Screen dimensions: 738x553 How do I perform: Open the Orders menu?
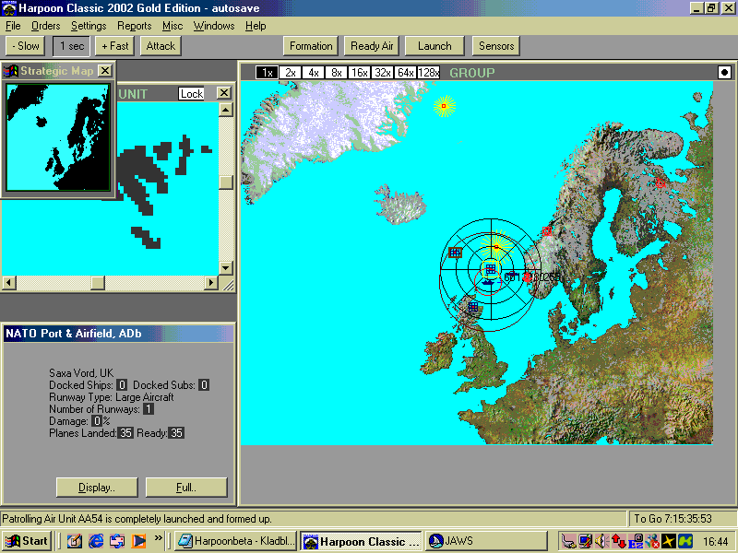click(x=45, y=26)
